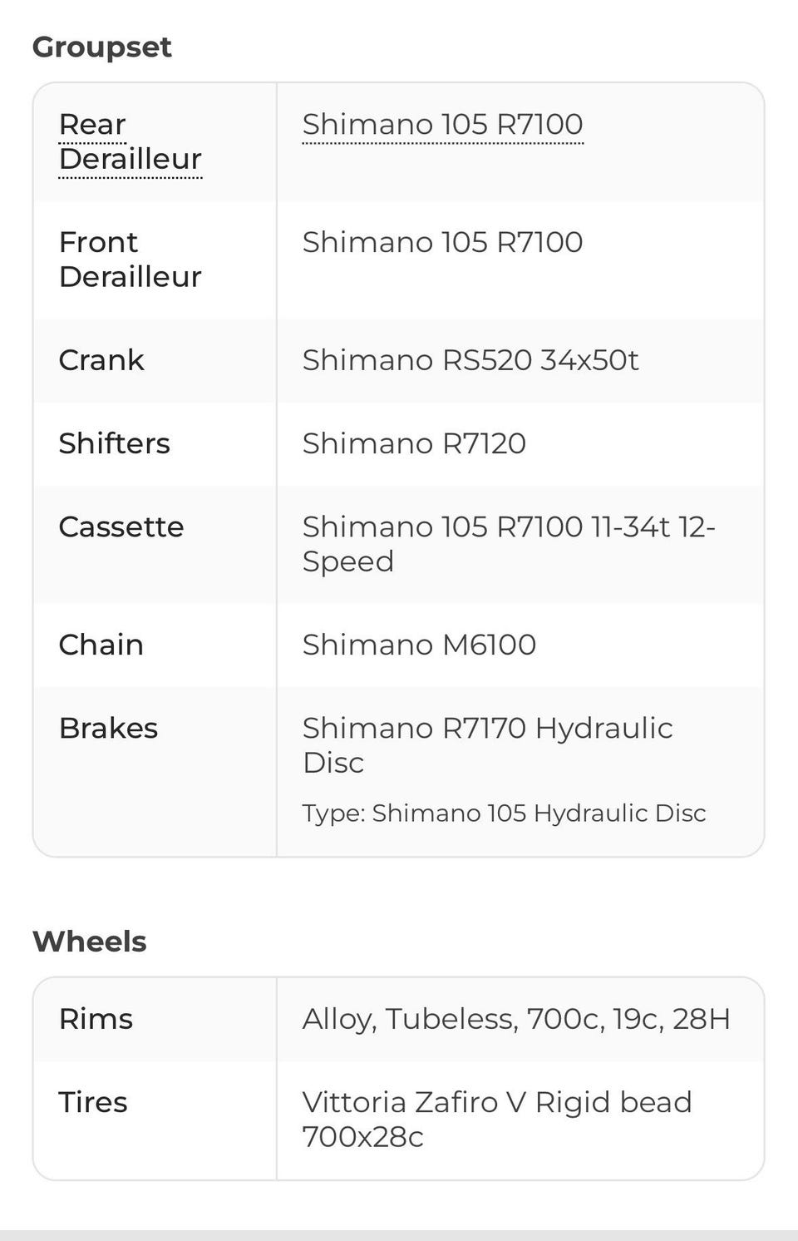The image size is (798, 1241).
Task: Click the Brakes row label
Action: pos(108,728)
